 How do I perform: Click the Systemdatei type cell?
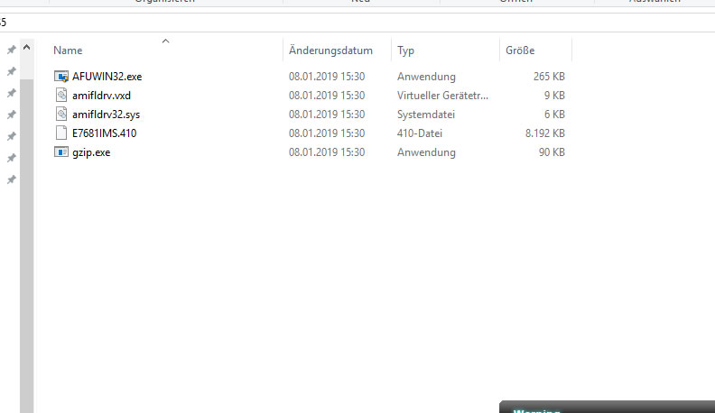coord(426,115)
